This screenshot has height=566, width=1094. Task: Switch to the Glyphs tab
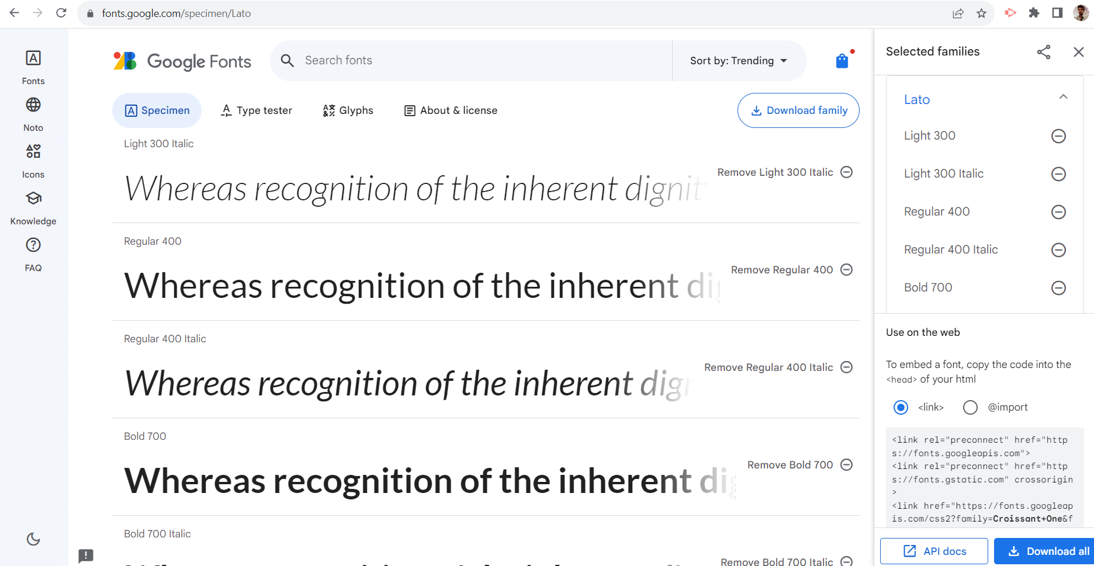click(x=348, y=110)
